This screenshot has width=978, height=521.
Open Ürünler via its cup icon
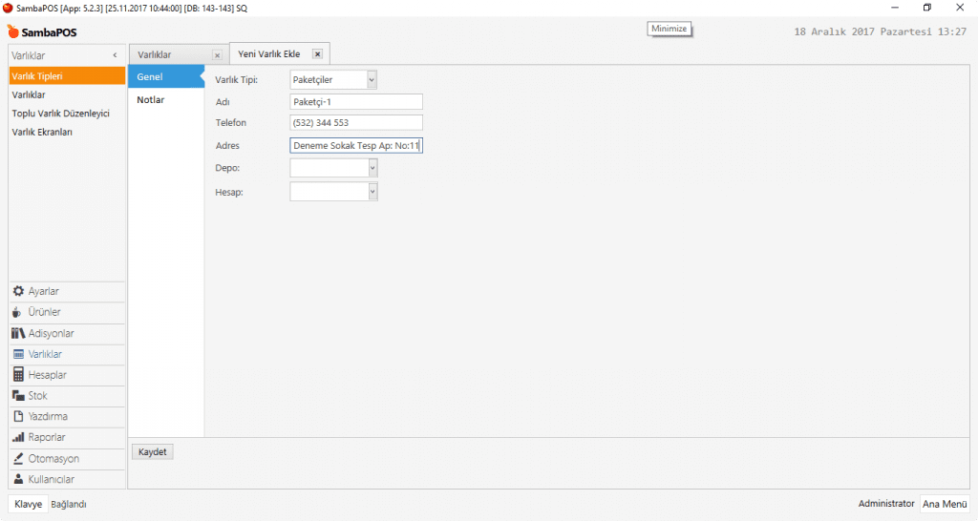tap(18, 312)
